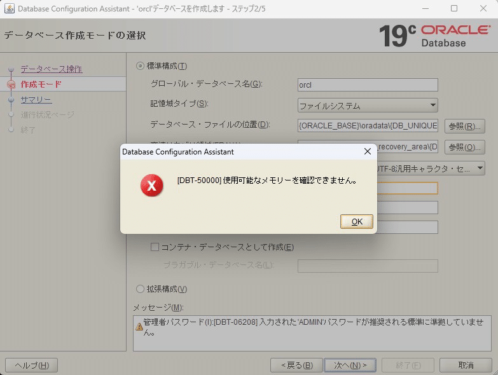Click the Java app icon in title bar
The width and height of the screenshot is (498, 375).
tap(9, 8)
